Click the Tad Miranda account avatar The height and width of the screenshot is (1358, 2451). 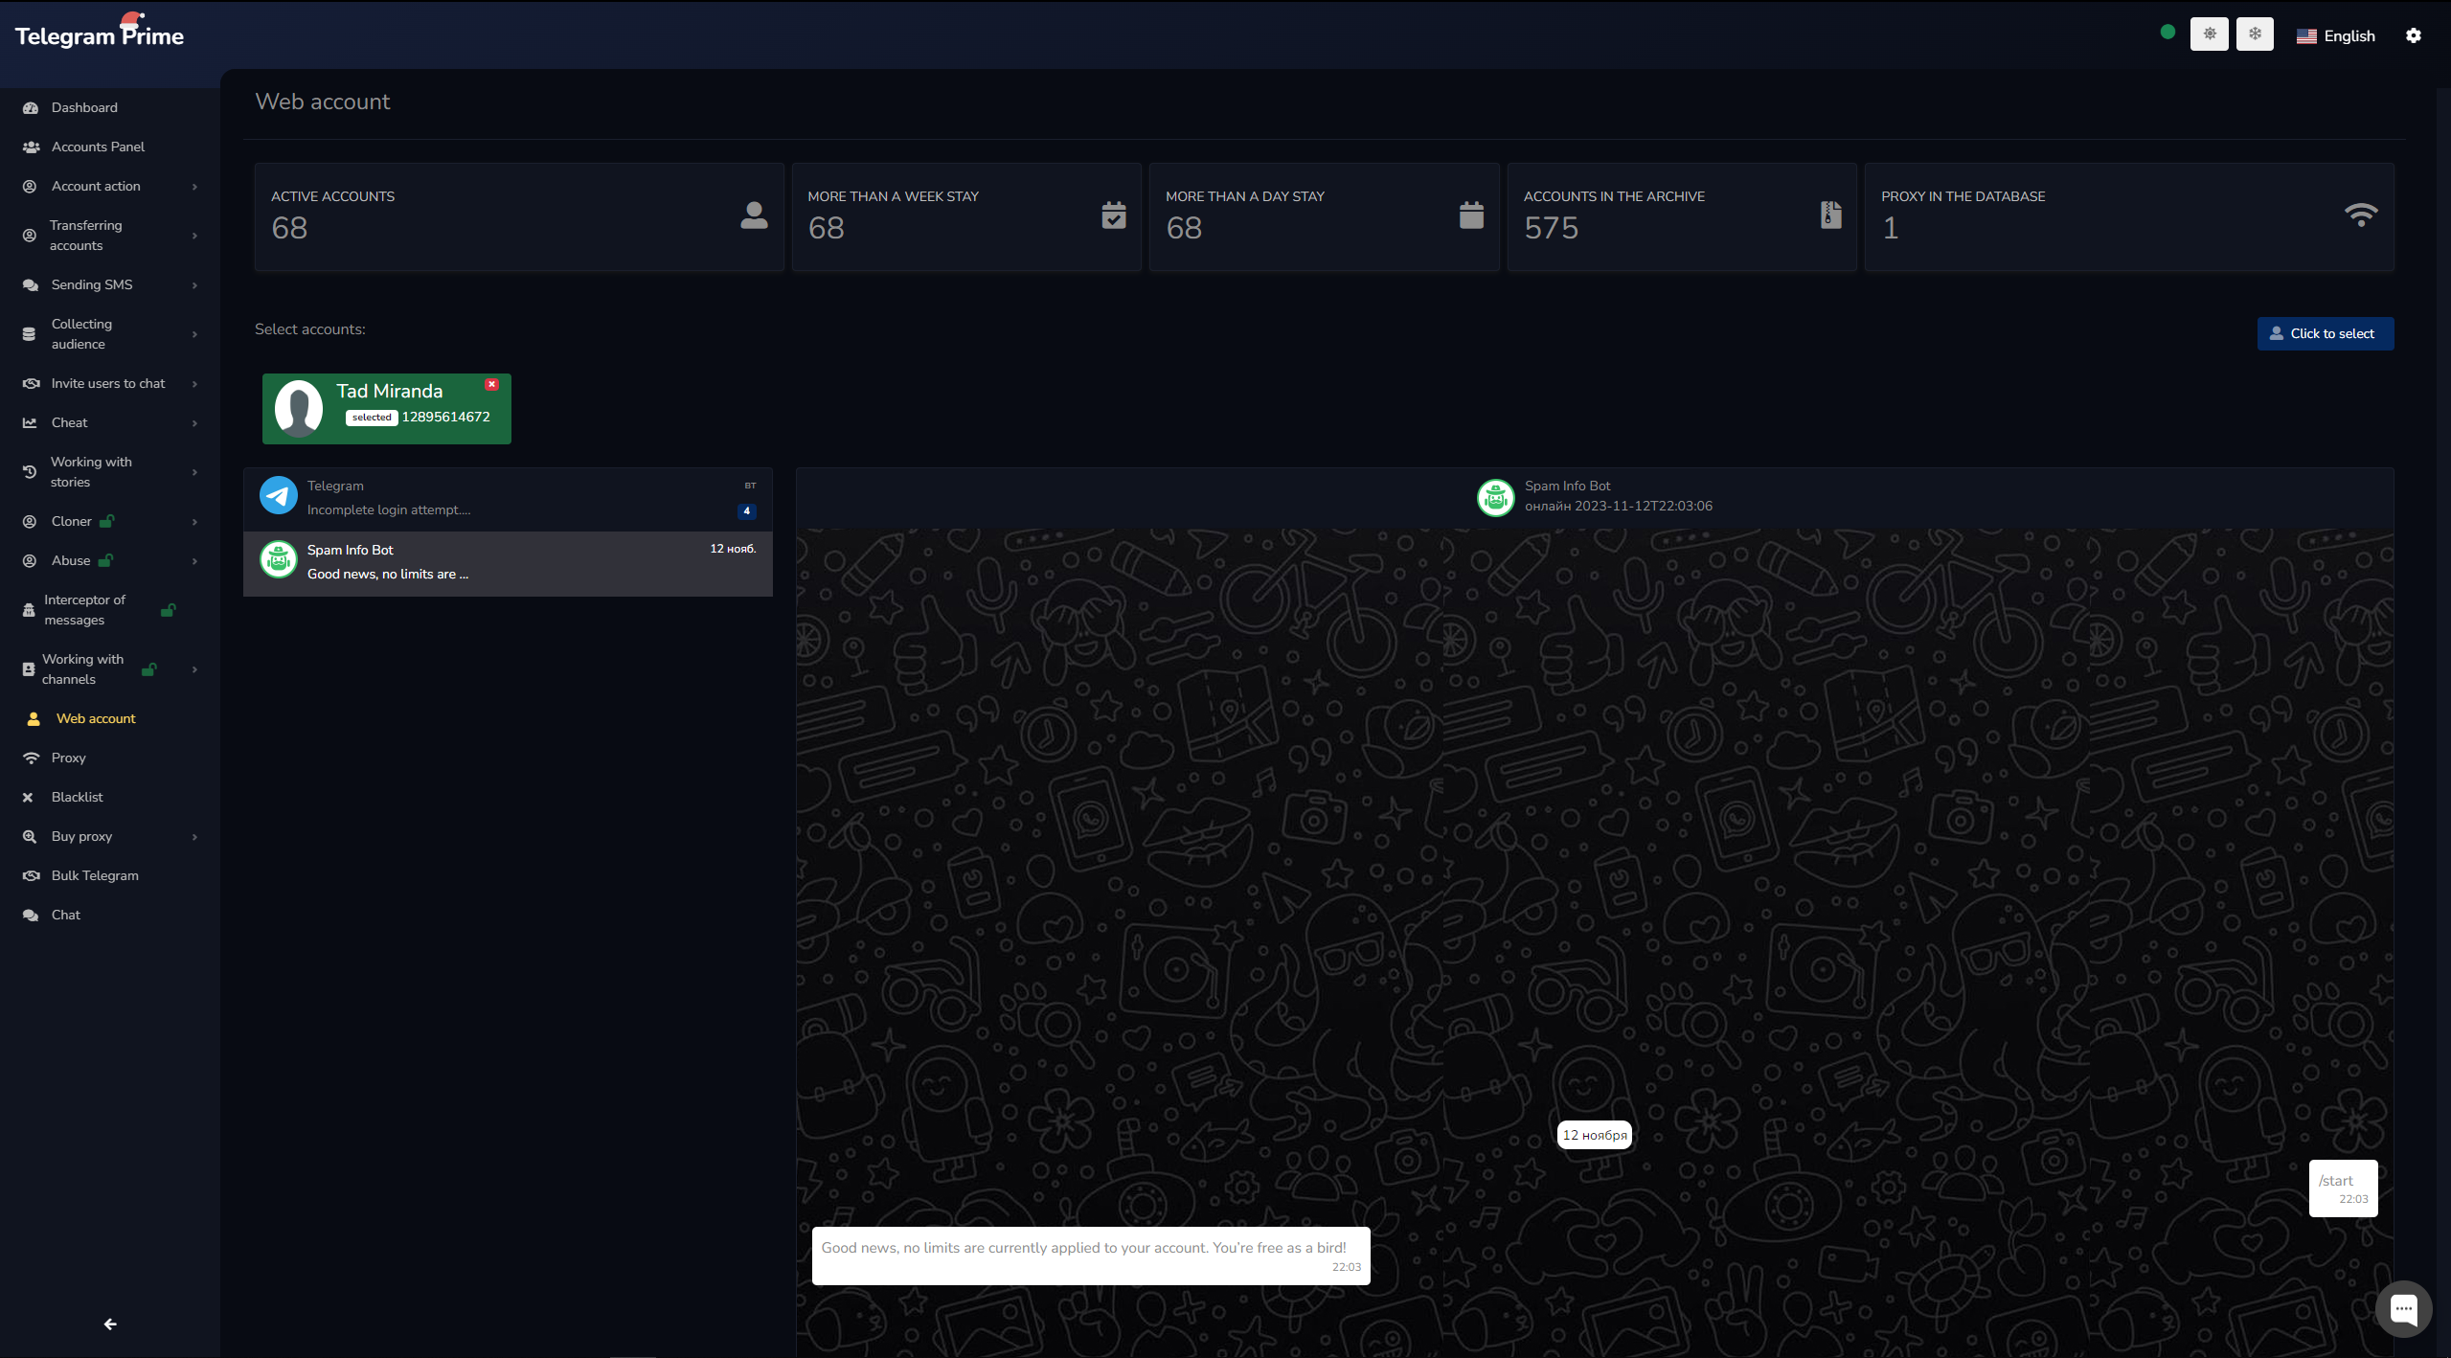[299, 409]
